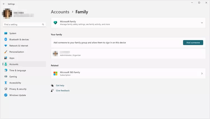Go to Accessibility settings

24,83
